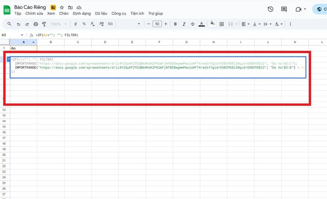The width and height of the screenshot is (327, 199).
Task: Open the zoom 100% dropdown
Action: pyautogui.click(x=58, y=24)
